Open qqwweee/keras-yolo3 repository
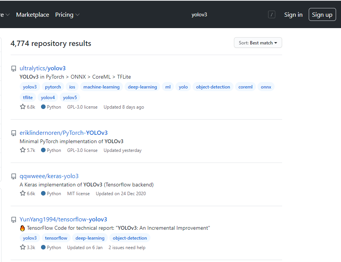The image size is (341, 262). [49, 176]
